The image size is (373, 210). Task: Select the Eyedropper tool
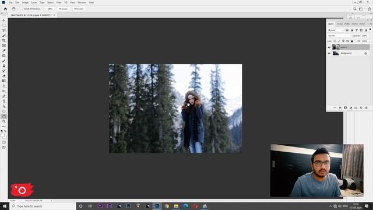[x=4, y=51]
